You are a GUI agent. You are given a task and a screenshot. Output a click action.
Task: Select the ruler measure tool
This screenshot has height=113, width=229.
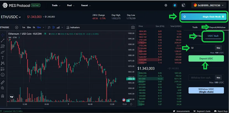pyautogui.click(x=3, y=82)
